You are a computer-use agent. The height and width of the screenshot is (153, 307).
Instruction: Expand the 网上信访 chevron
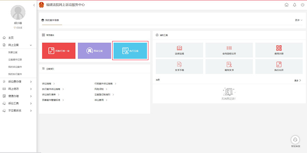(31, 89)
